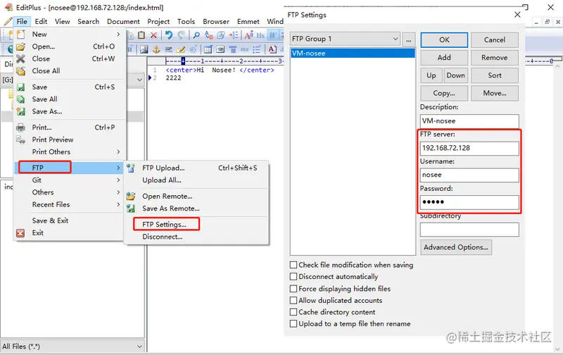Click the Save As Remote disk icon
Screen dimensions: 563x355
pyautogui.click(x=131, y=208)
